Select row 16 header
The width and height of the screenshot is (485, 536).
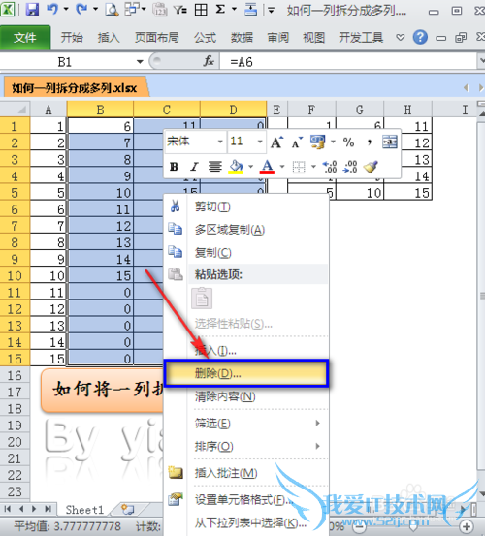click(x=15, y=375)
